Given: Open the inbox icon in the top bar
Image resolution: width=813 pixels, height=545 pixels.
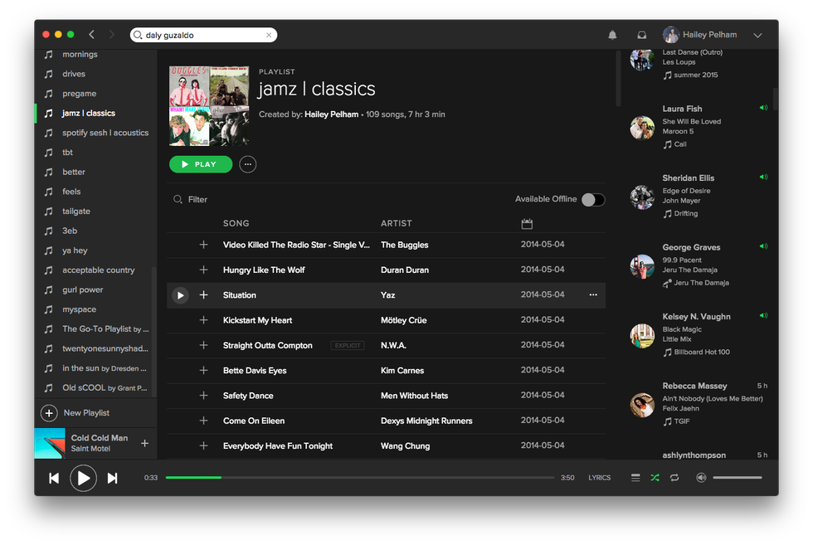Looking at the screenshot, I should pos(642,35).
